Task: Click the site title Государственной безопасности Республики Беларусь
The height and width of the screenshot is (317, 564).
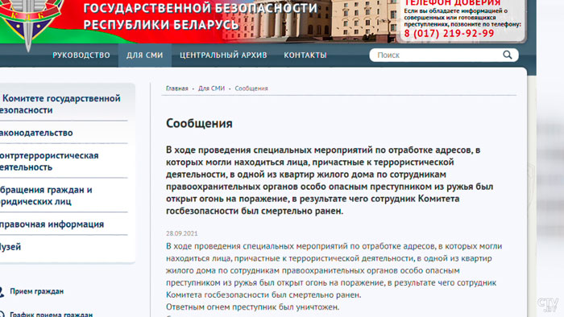Action: tap(201, 16)
